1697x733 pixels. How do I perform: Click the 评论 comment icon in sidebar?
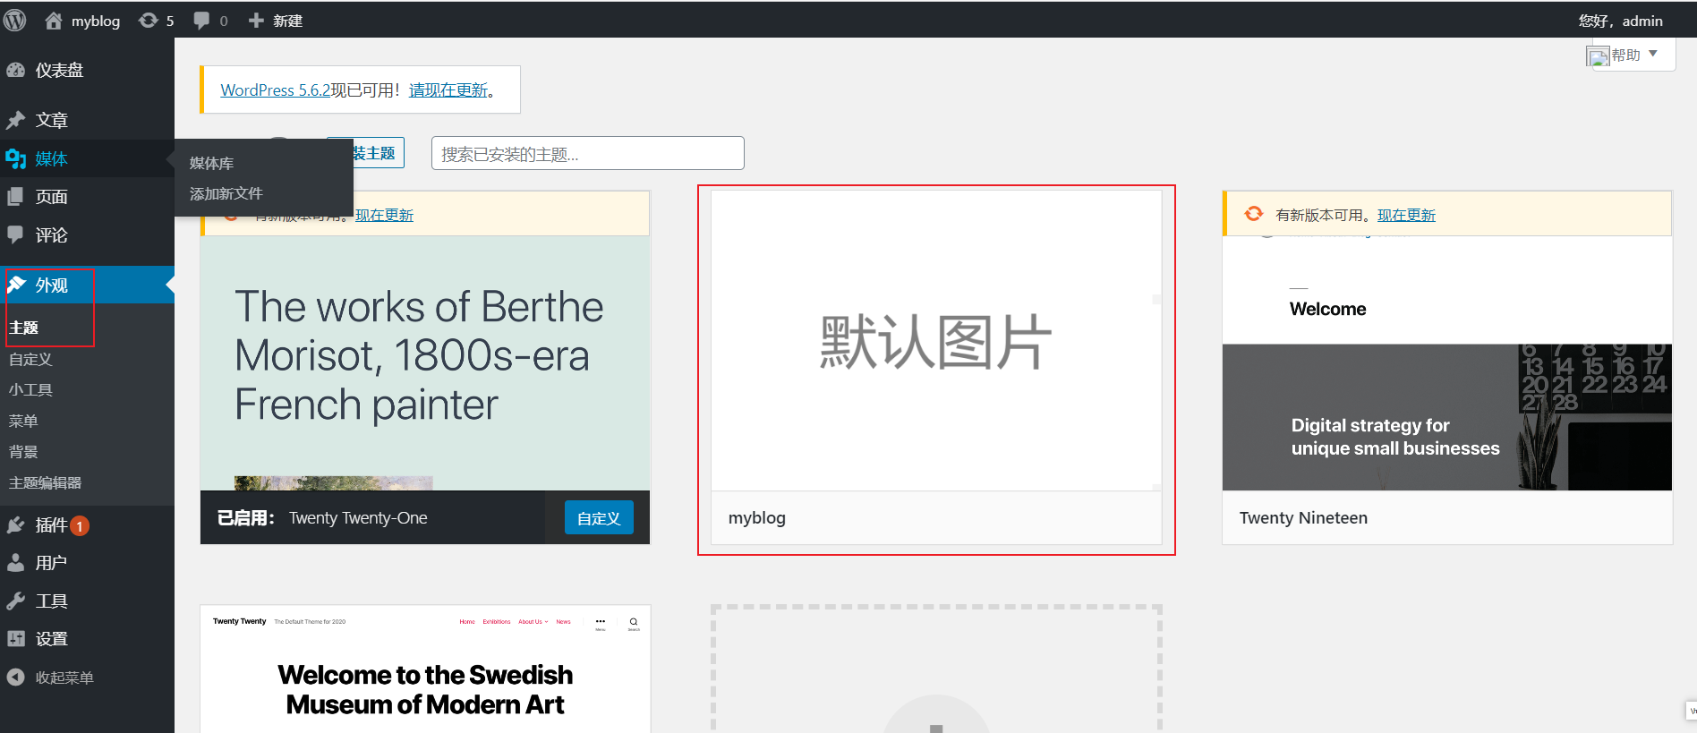pos(15,234)
